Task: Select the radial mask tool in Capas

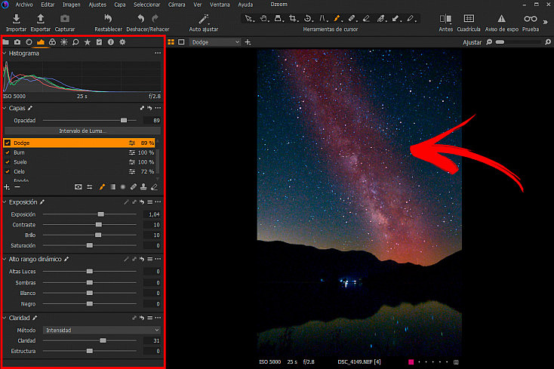Action: tap(123, 187)
